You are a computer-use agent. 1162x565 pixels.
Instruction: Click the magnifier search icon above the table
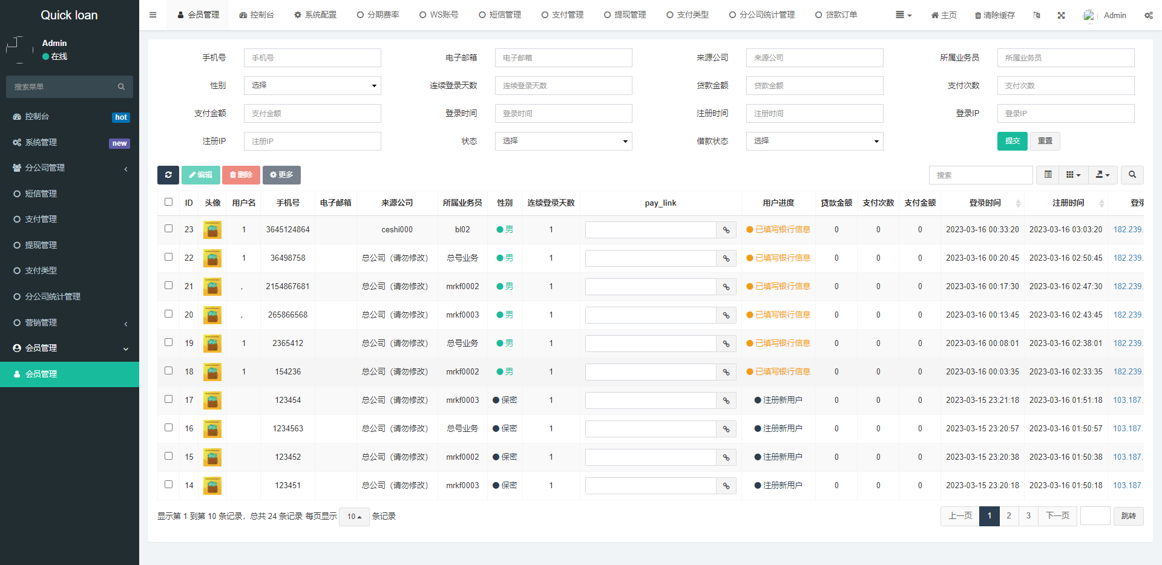tap(1131, 175)
